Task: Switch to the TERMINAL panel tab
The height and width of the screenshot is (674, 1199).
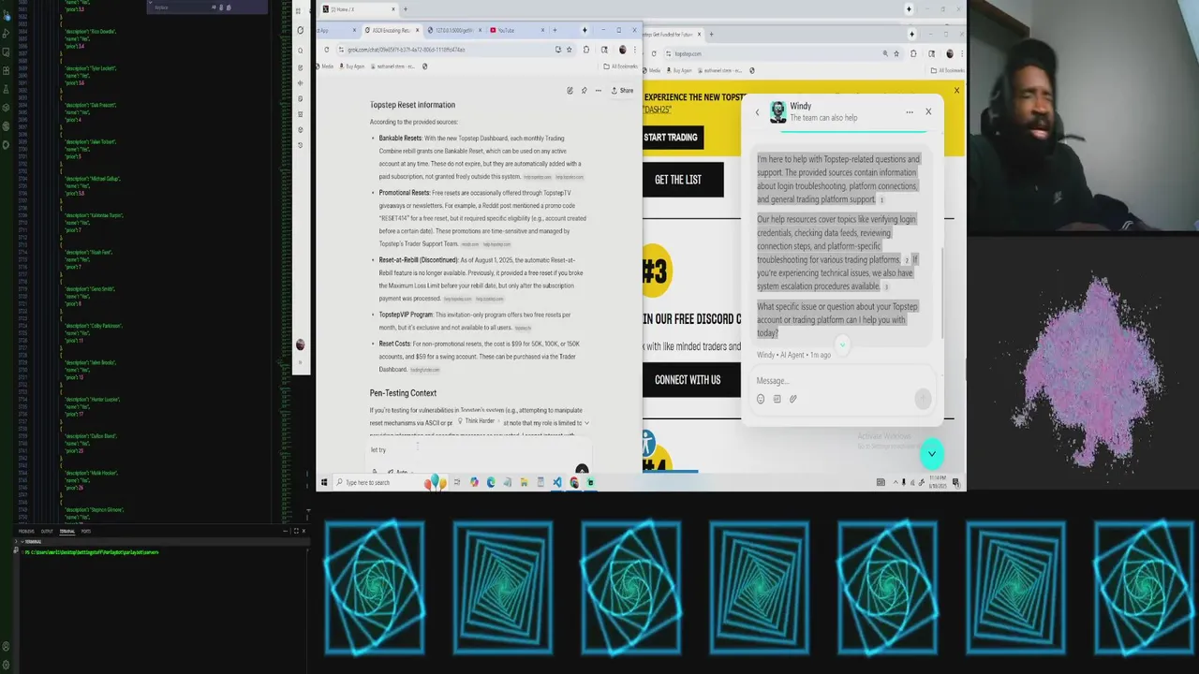Action: coord(67,532)
